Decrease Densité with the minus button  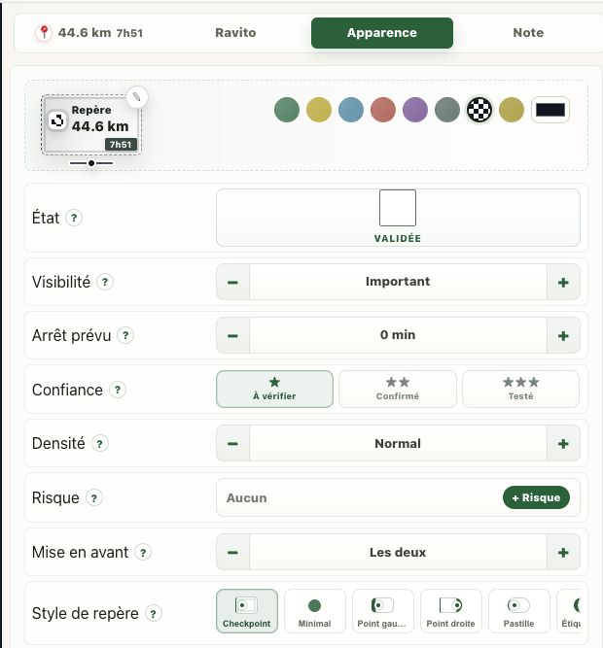[x=232, y=443]
